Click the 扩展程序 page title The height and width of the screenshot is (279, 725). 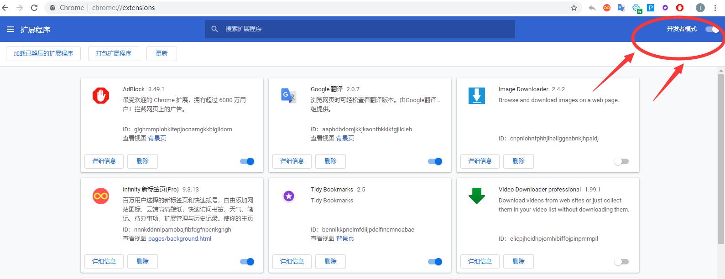[x=36, y=30]
